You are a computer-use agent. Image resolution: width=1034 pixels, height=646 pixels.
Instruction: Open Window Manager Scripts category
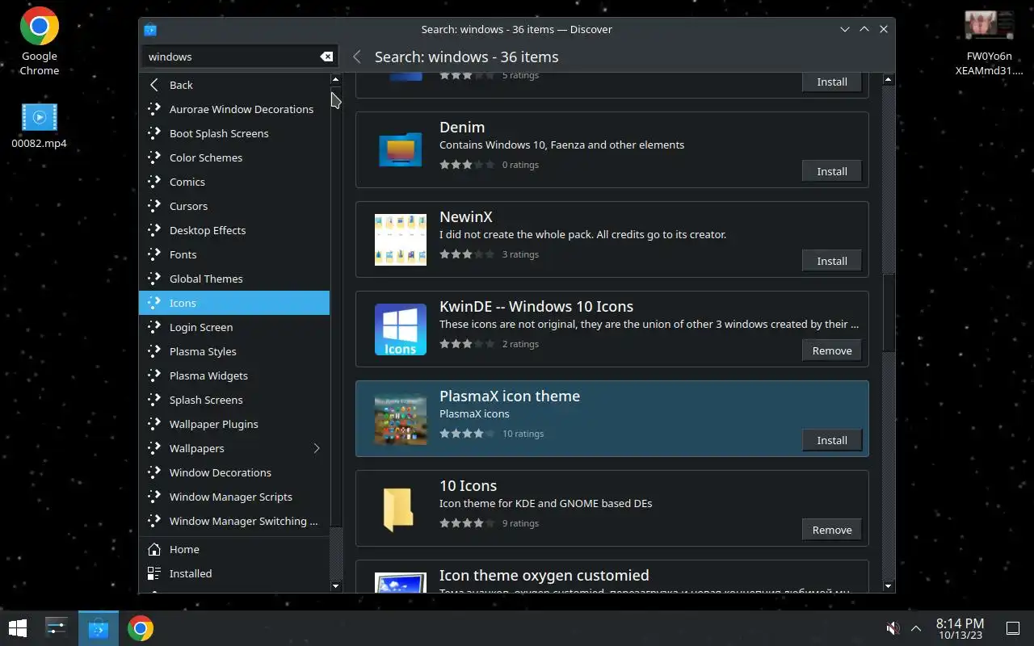pyautogui.click(x=234, y=497)
